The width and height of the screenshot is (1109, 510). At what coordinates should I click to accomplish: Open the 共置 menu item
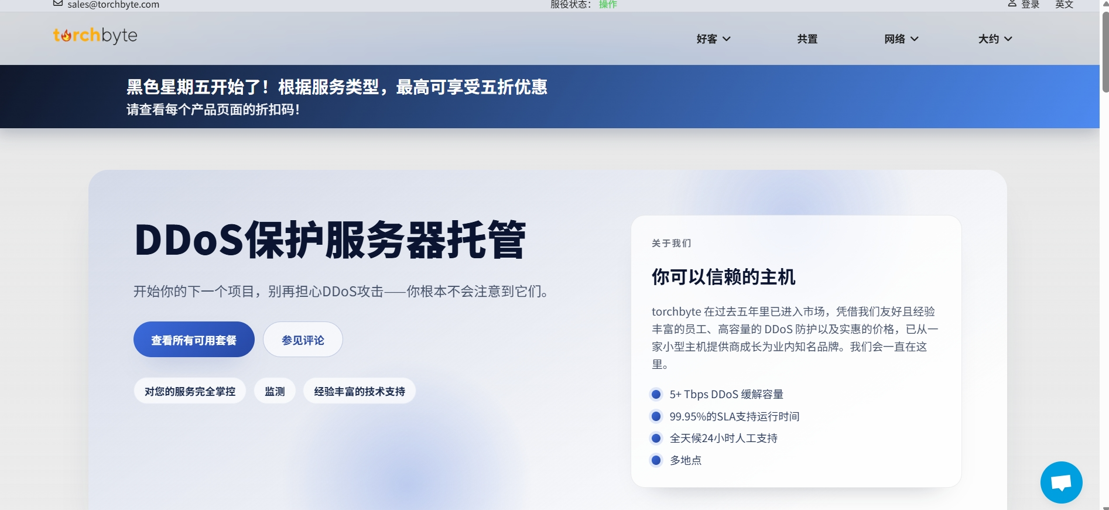(807, 39)
